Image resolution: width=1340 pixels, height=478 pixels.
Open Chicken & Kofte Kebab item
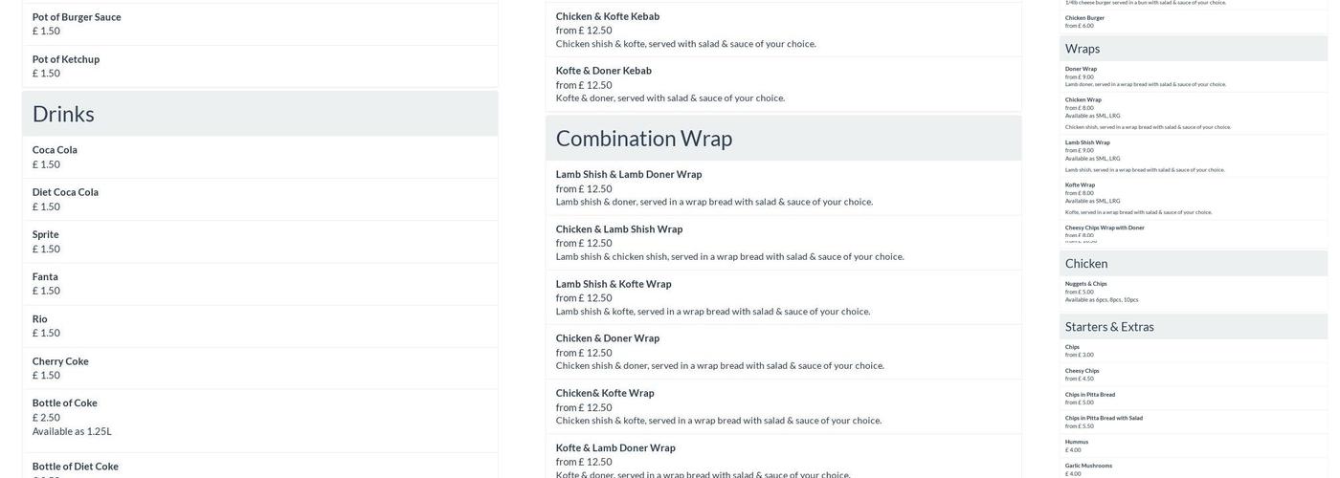pos(783,30)
